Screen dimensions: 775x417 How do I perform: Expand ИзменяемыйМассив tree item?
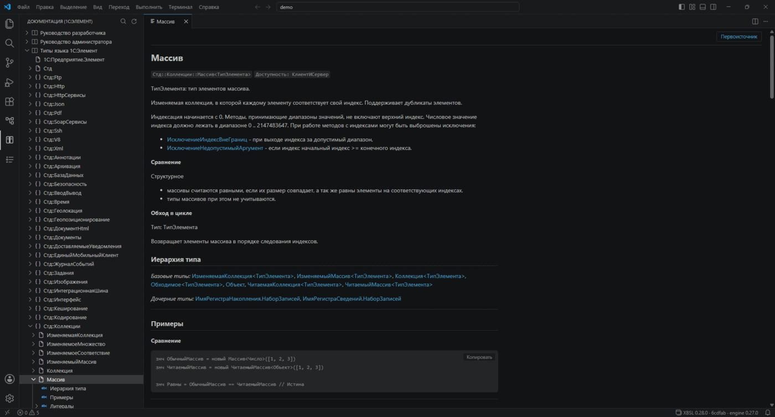pos(34,362)
